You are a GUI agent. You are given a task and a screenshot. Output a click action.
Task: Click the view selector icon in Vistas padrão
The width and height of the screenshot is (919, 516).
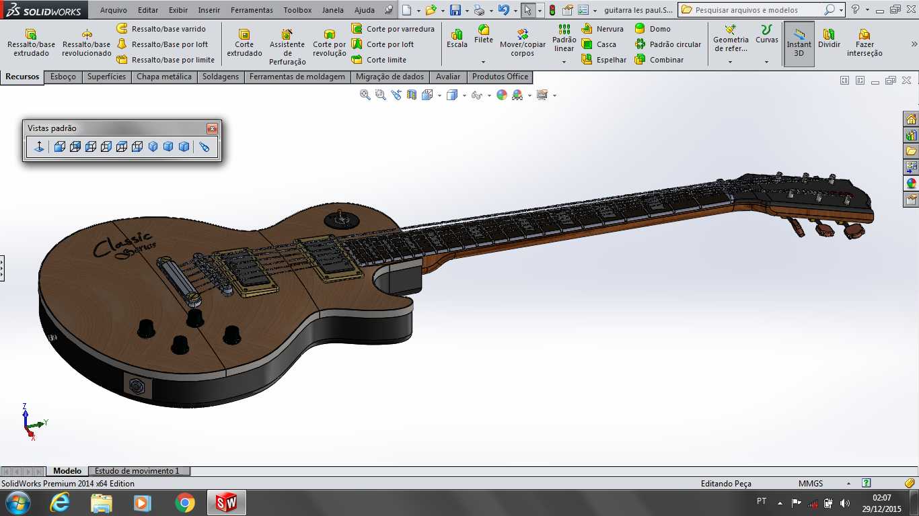(205, 146)
